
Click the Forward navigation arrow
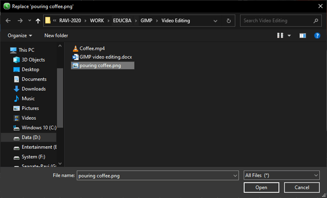click(x=20, y=21)
